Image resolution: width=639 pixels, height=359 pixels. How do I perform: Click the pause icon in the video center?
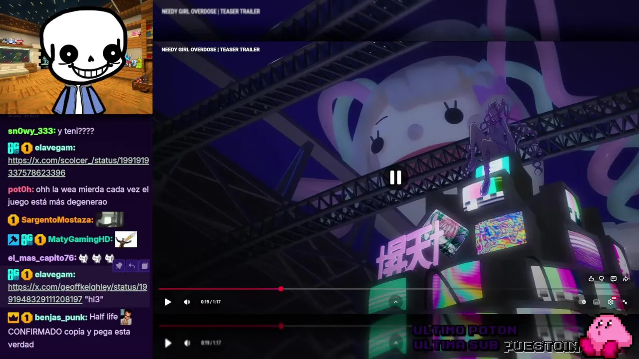(395, 178)
